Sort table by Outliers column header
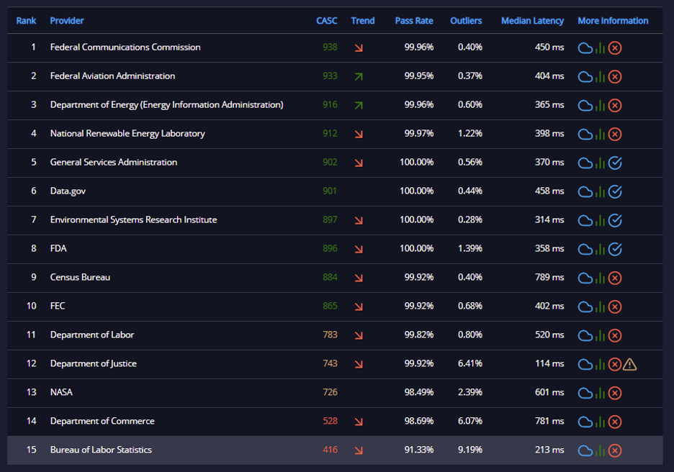Image resolution: width=674 pixels, height=472 pixels. tap(466, 21)
